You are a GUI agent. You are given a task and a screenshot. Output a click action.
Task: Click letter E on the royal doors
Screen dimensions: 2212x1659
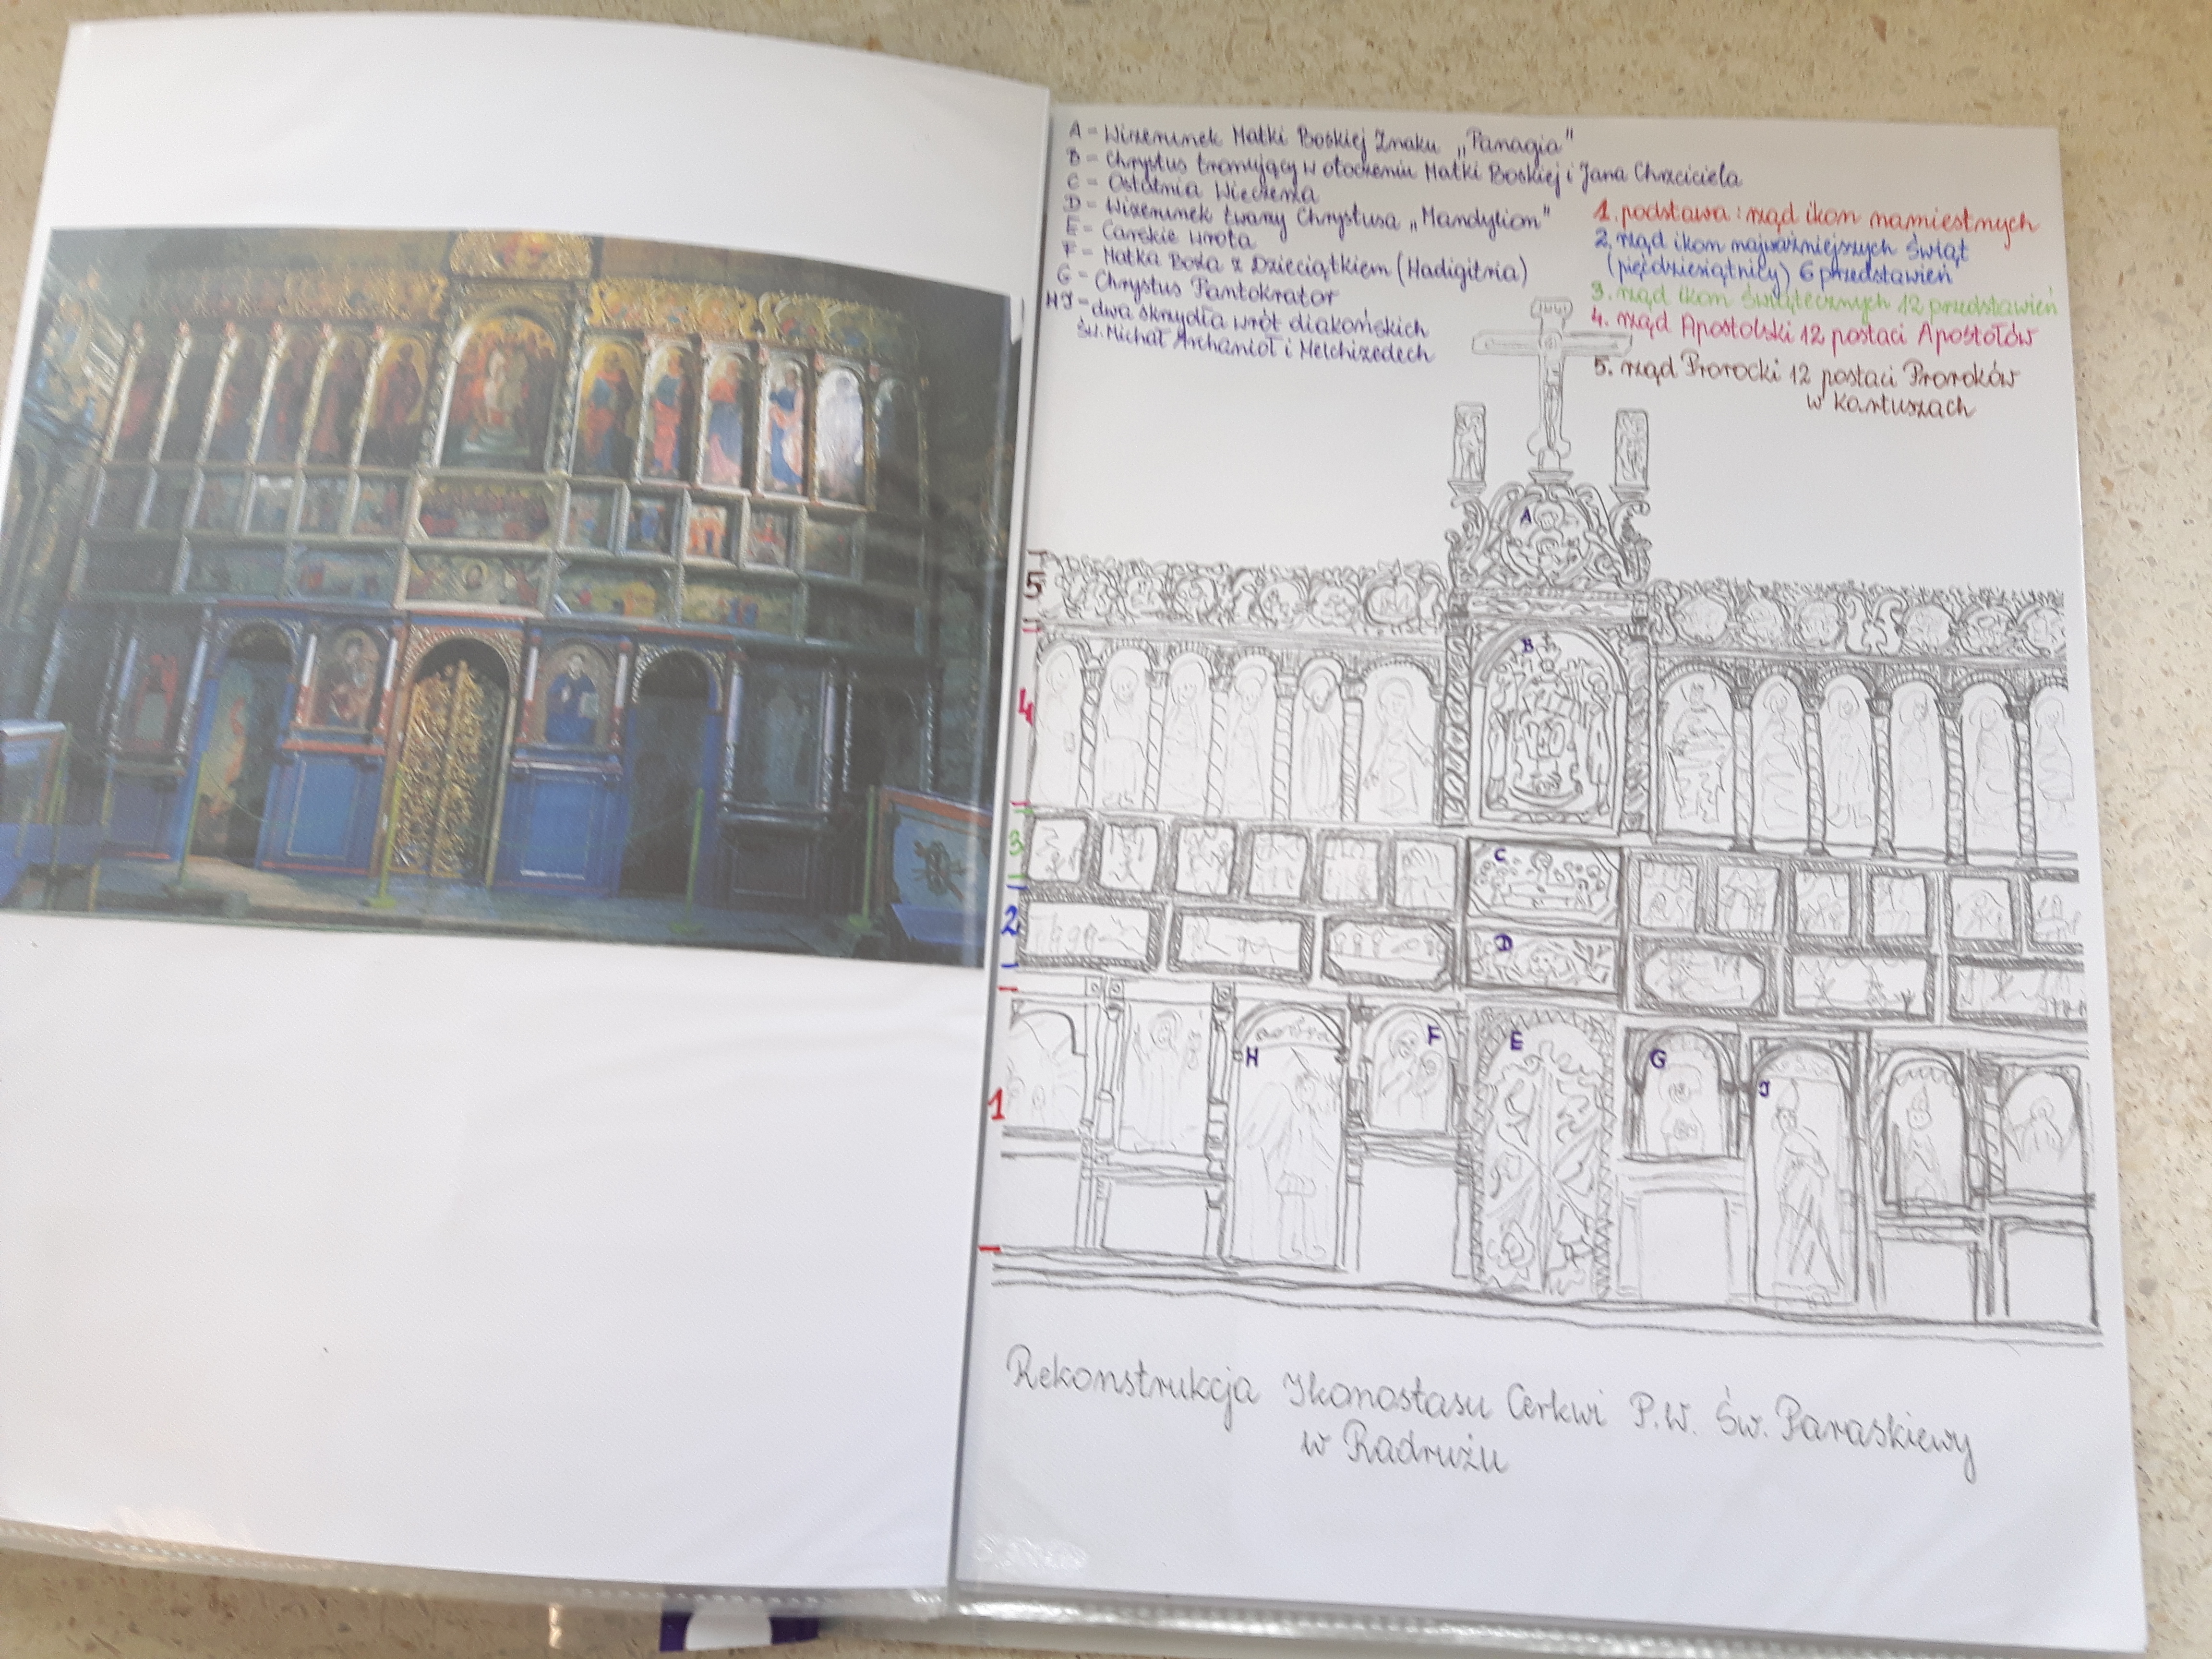point(1515,1043)
